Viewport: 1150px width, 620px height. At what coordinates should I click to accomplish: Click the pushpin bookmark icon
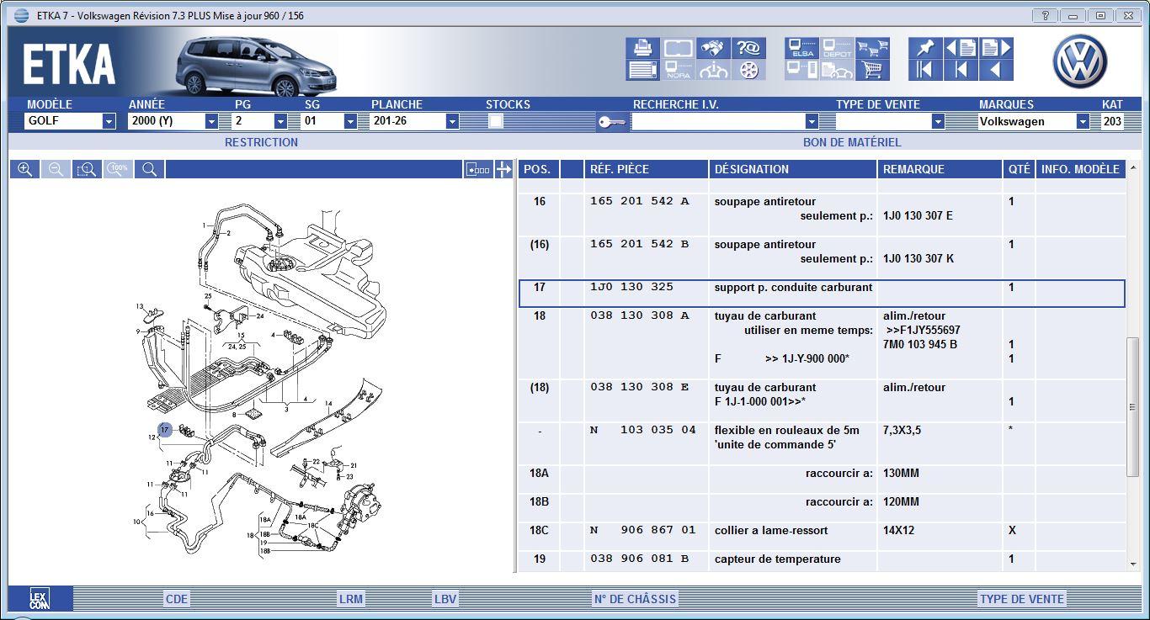coord(924,49)
